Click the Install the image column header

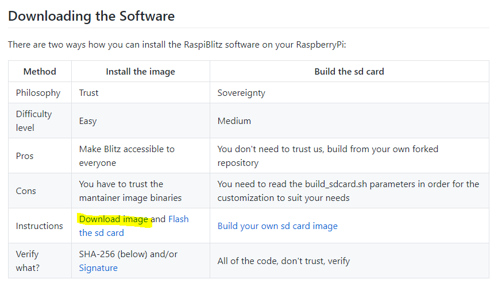point(140,72)
